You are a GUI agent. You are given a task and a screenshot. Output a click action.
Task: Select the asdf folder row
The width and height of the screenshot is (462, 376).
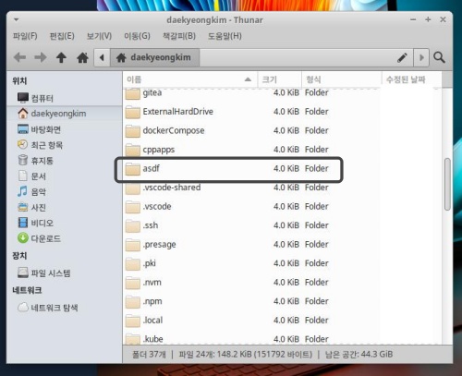click(x=228, y=169)
